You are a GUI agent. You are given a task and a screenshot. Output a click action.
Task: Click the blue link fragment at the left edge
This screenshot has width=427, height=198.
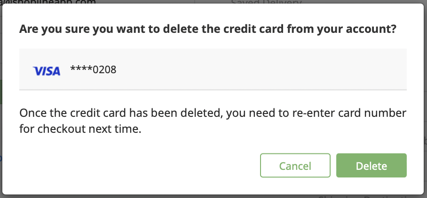(x=1, y=158)
